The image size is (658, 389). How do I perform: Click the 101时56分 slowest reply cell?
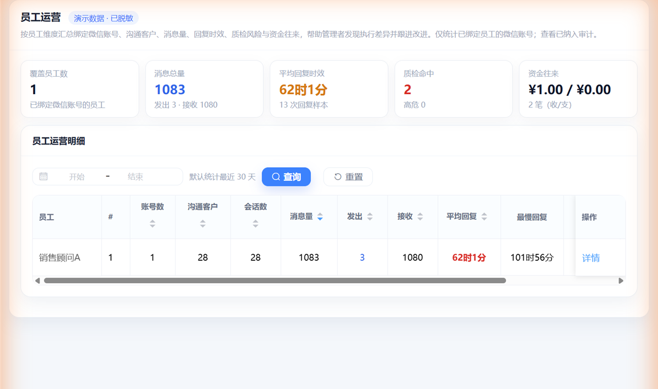pos(532,258)
